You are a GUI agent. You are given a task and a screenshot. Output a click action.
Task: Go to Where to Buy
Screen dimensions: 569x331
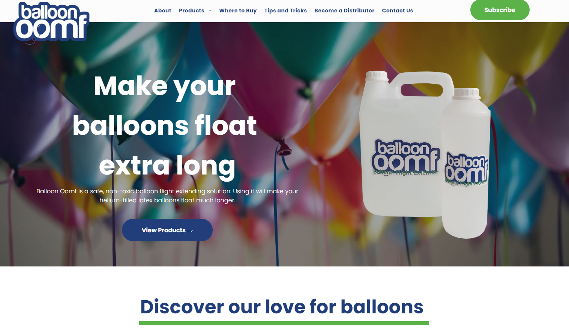coord(238,11)
